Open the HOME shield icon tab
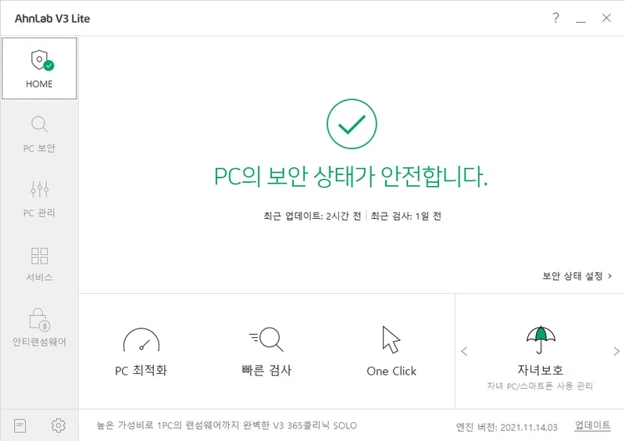Image resolution: width=625 pixels, height=441 pixels. [39, 68]
